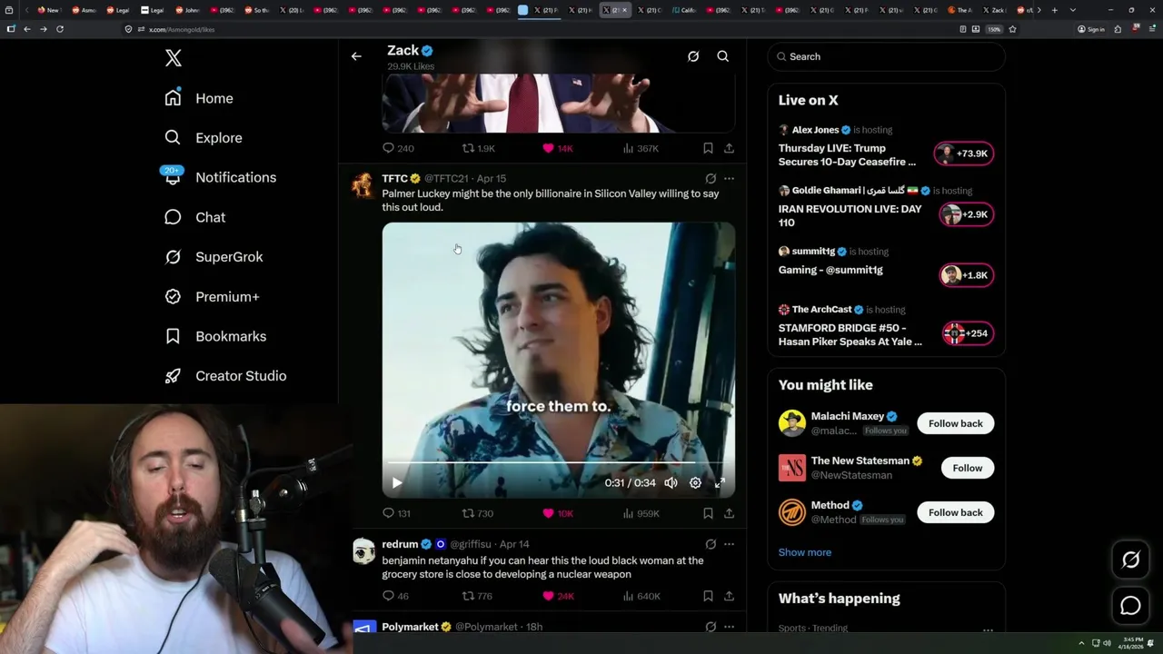The width and height of the screenshot is (1163, 654).
Task: Open video fullscreen
Action: click(720, 483)
